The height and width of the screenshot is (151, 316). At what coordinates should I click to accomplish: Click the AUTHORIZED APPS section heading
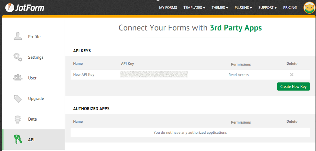(x=91, y=109)
